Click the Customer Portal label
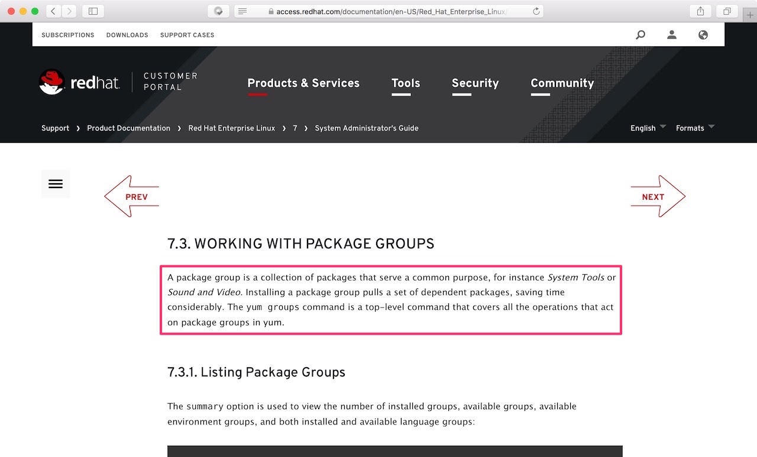The height and width of the screenshot is (457, 757). [171, 82]
